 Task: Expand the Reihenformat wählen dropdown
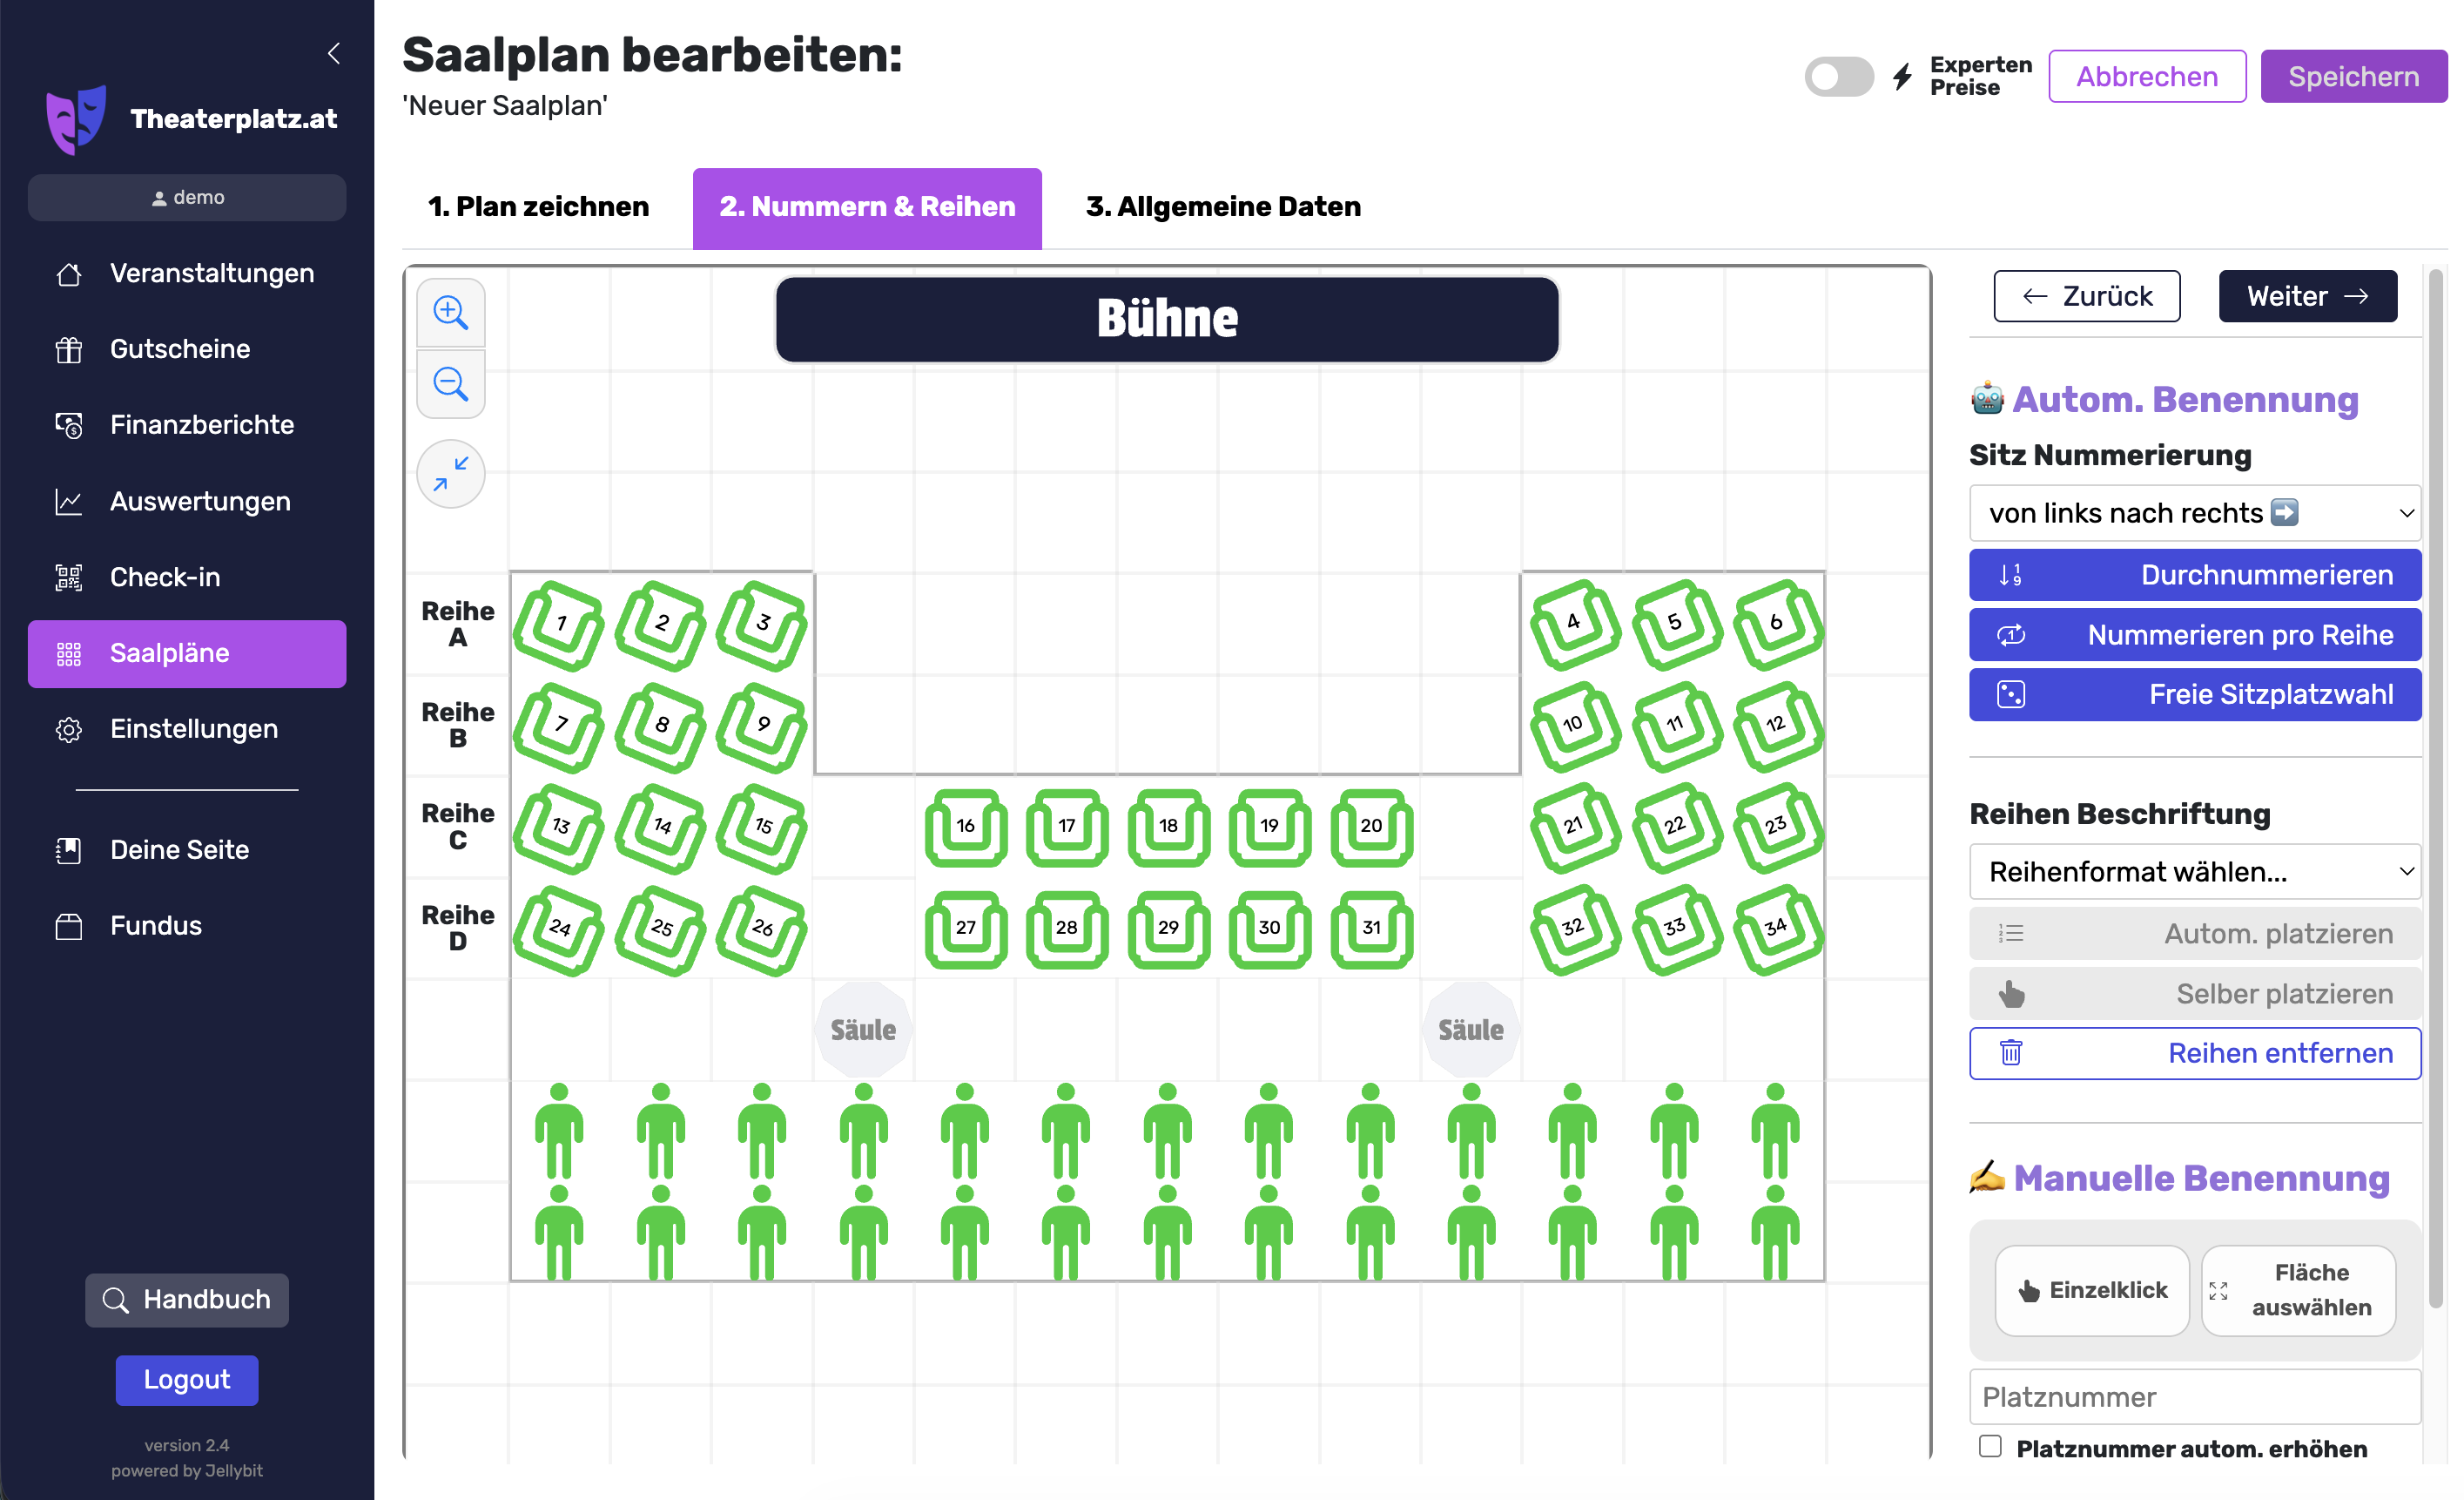(2195, 872)
